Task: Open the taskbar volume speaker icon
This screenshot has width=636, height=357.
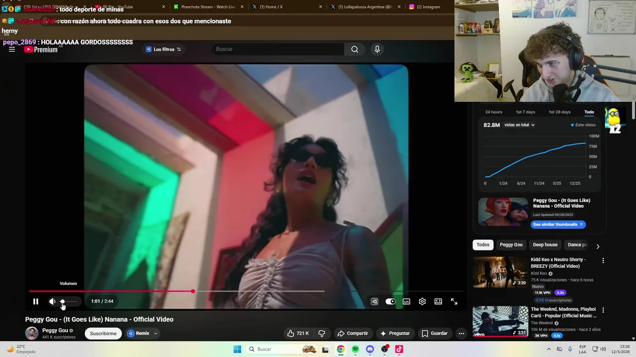Action: tap(603, 349)
